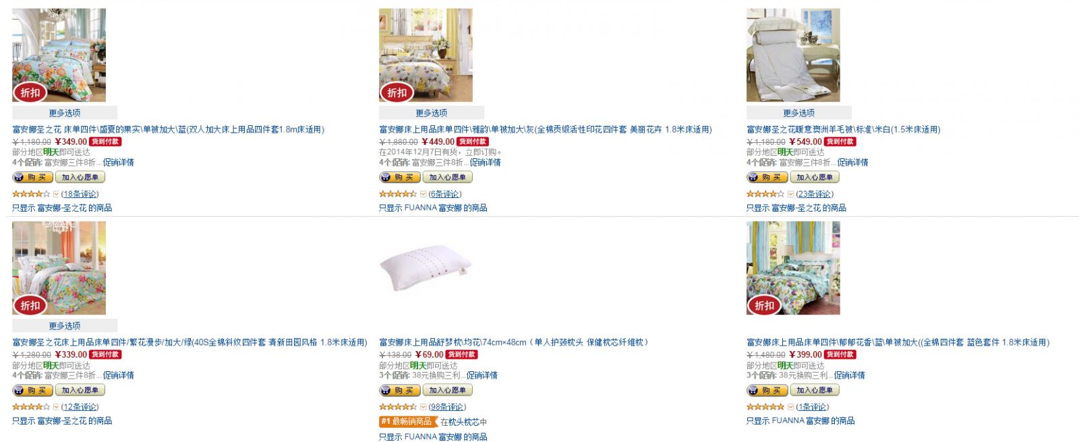Viewport: 1079px width, 442px height.
Task: Show only FUANNA 富安娜 products under pillow listing
Action: click(433, 437)
